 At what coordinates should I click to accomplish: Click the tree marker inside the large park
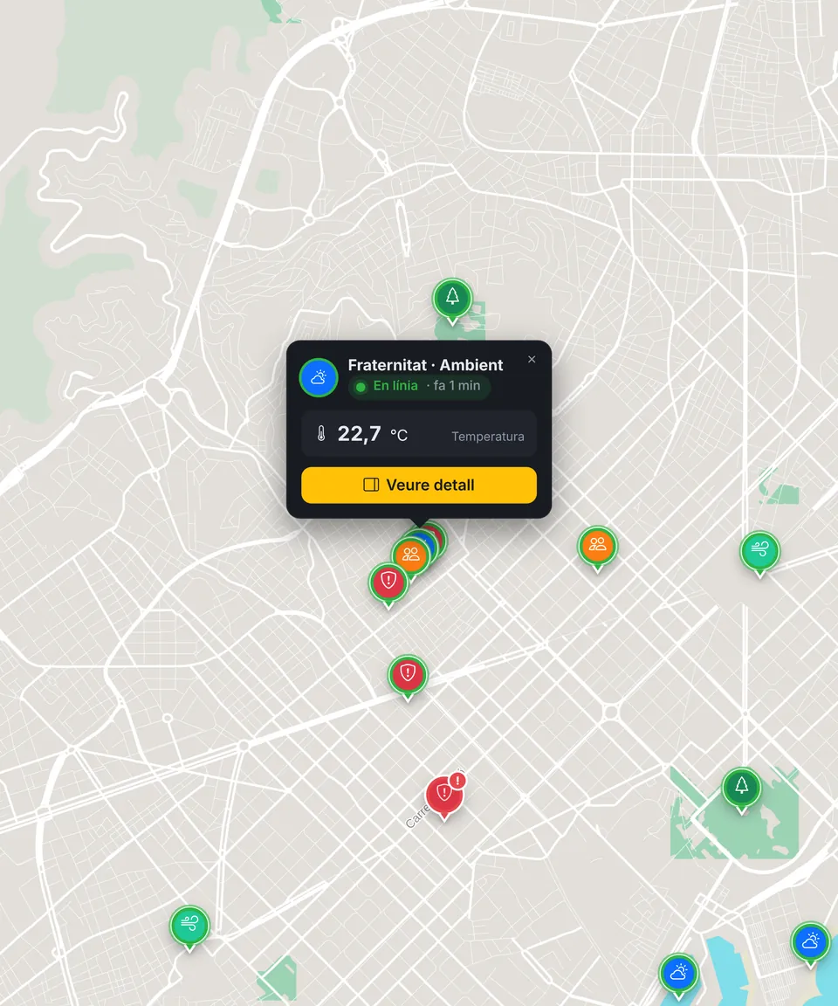coord(741,787)
